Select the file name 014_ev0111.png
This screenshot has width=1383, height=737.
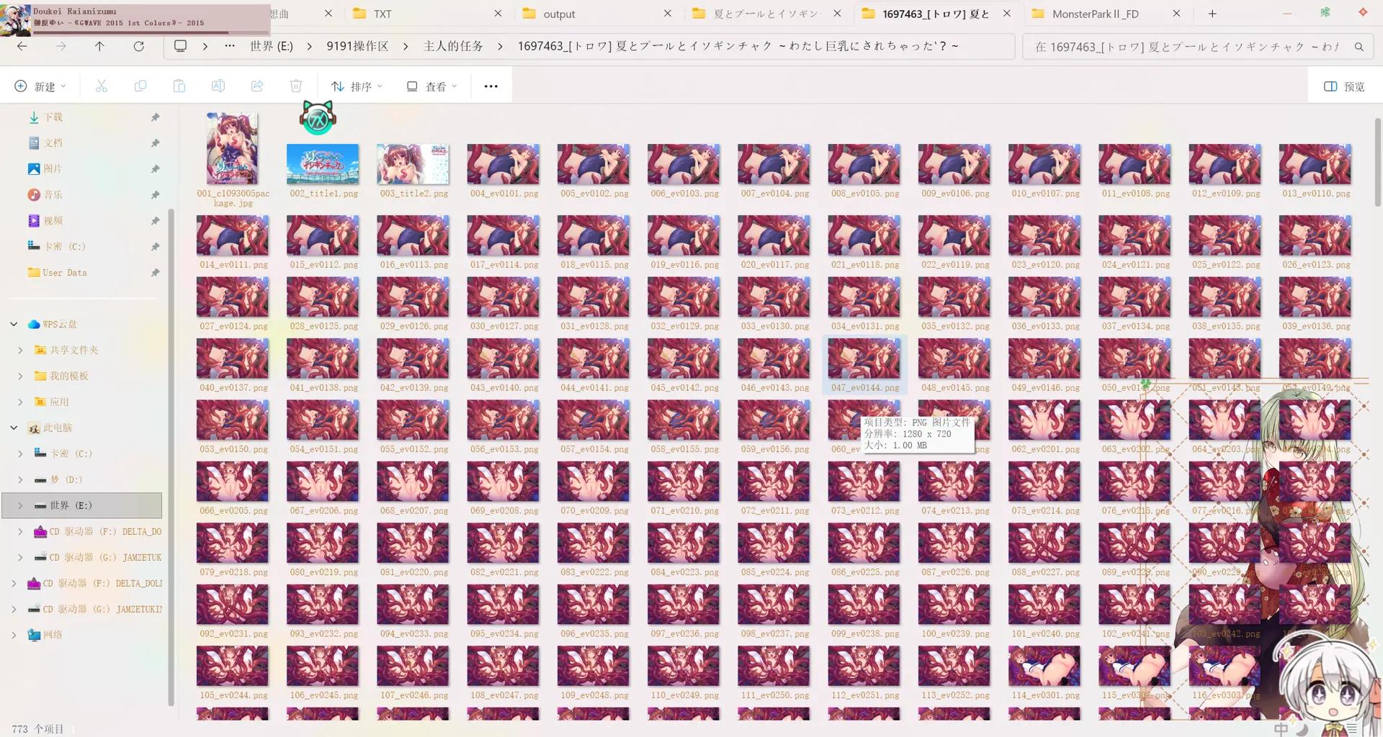point(233,265)
